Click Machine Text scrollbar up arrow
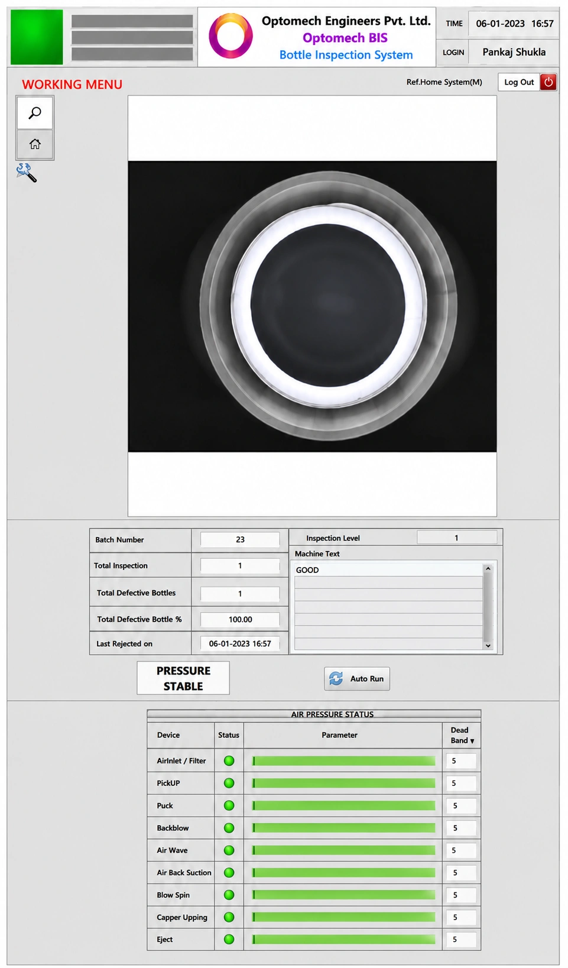568x968 pixels. 488,568
